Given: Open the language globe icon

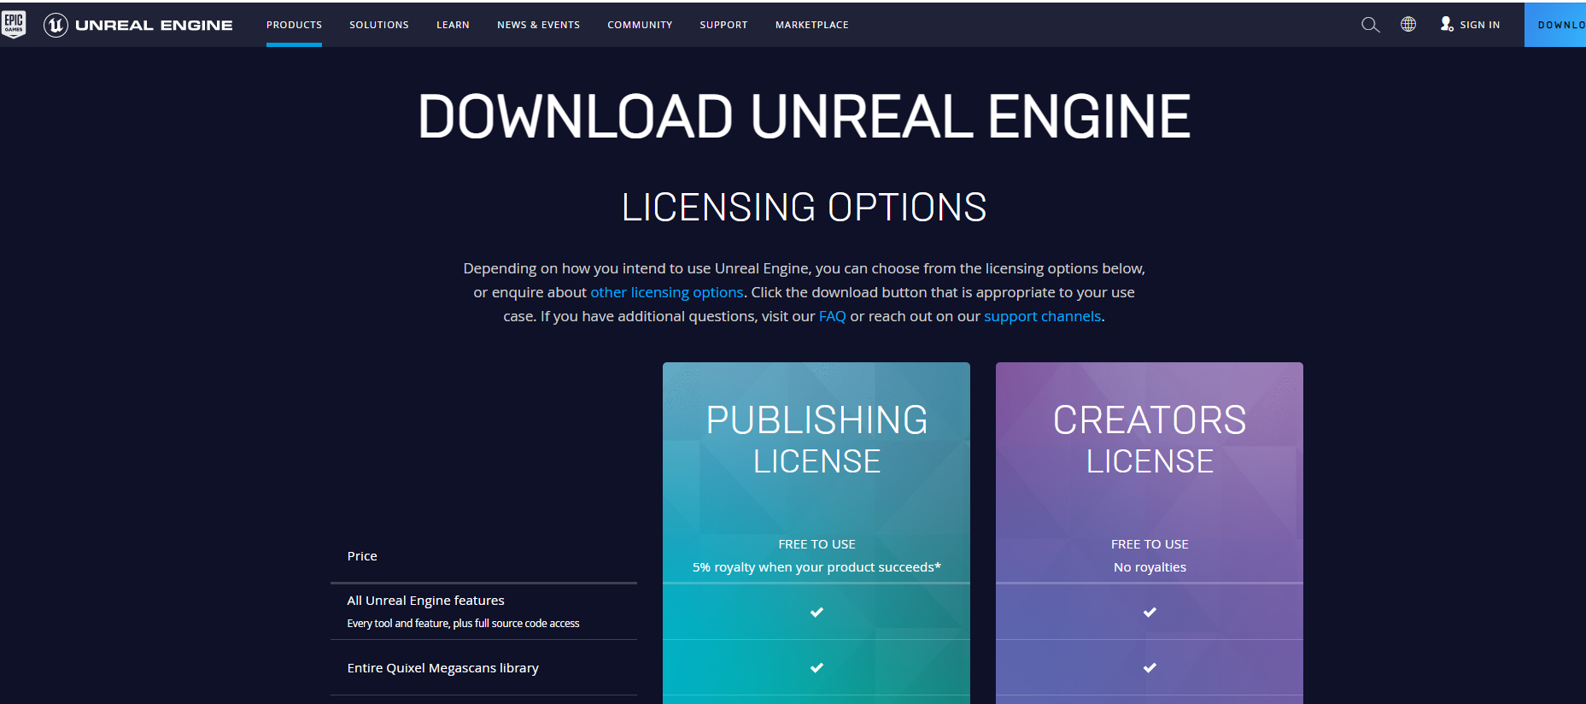Looking at the screenshot, I should coord(1408,24).
